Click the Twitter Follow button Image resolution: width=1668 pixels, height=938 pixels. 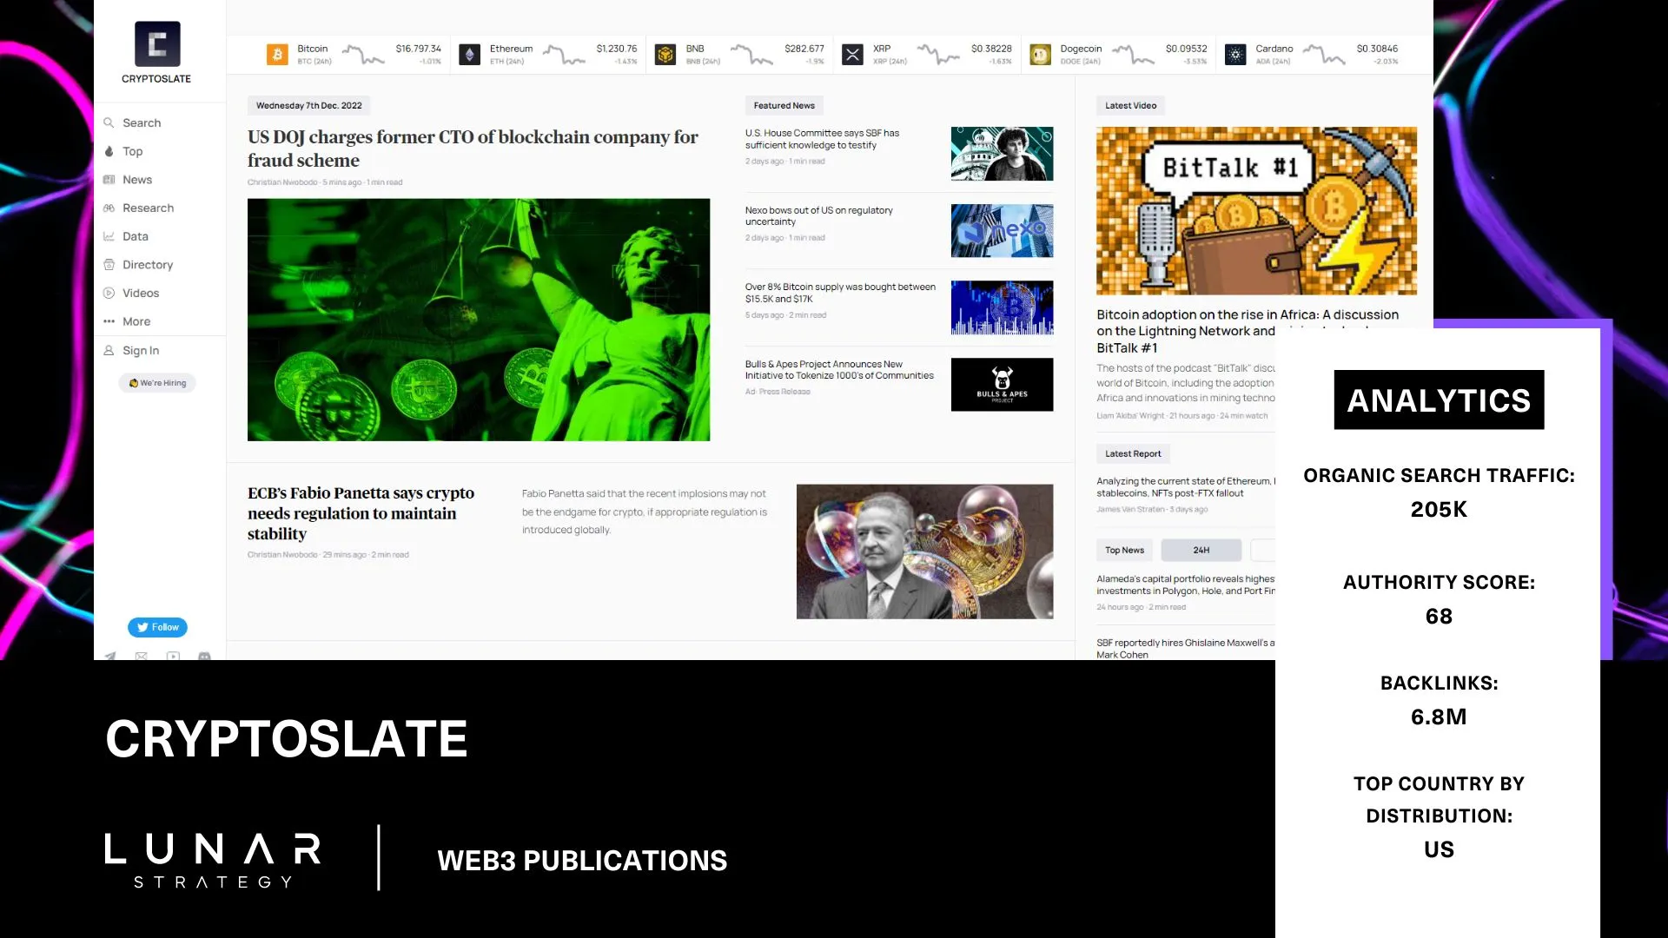(x=157, y=627)
